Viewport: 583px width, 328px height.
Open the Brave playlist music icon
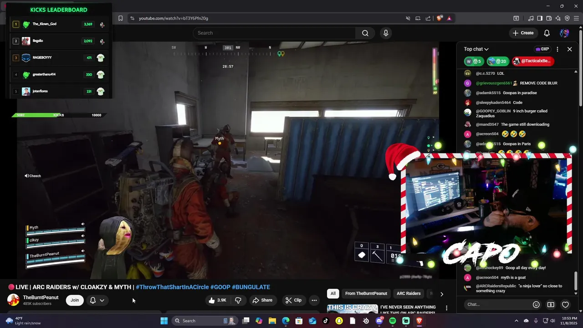coord(531,18)
